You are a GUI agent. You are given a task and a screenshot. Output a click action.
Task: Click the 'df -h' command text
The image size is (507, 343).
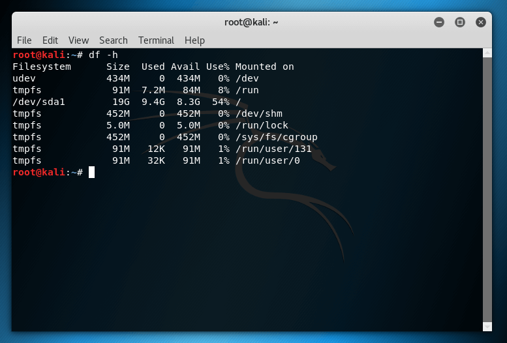pos(103,55)
